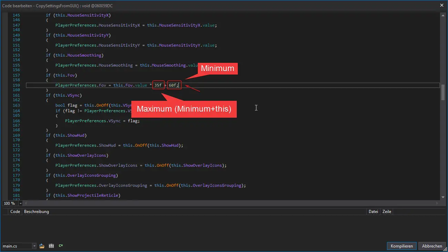The width and height of the screenshot is (448, 252).
Task: Click OnOff call on line 171
Action: (141, 145)
